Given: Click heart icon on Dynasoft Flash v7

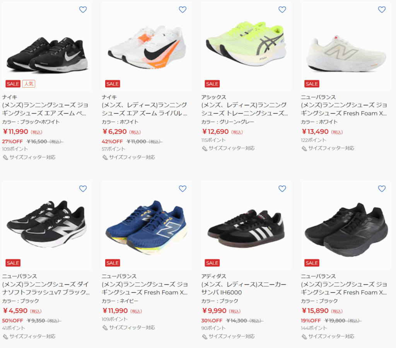Looking at the screenshot, I should (83, 189).
